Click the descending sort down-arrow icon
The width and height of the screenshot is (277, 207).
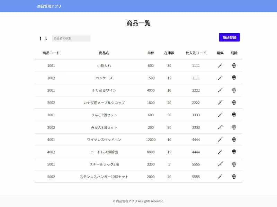46,38
